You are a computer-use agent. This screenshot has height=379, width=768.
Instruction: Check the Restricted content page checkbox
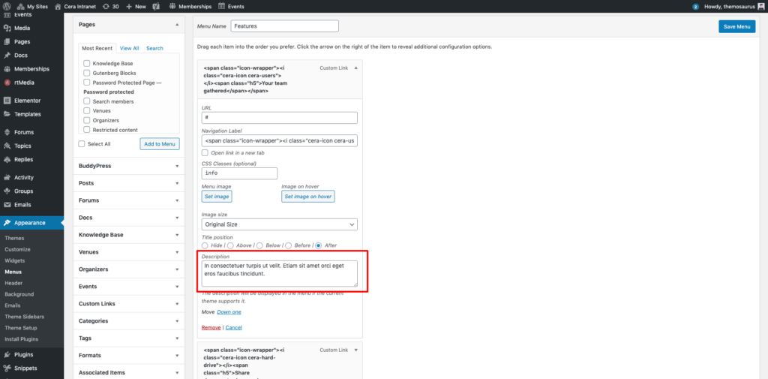tap(87, 129)
